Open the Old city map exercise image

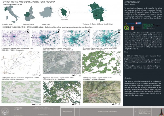102,92
